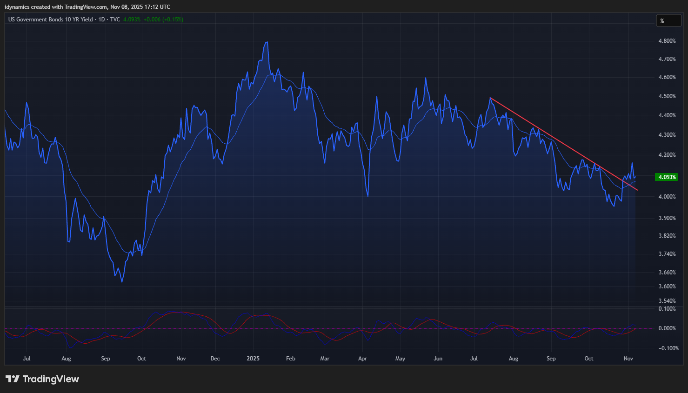This screenshot has height=393, width=688.
Task: Click the 2025 label on time axis
Action: point(253,359)
